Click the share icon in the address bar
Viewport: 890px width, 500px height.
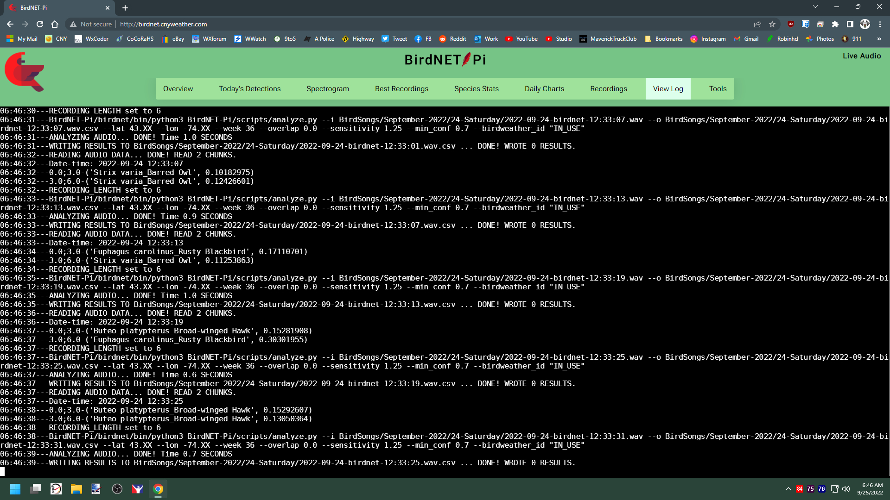coord(757,24)
